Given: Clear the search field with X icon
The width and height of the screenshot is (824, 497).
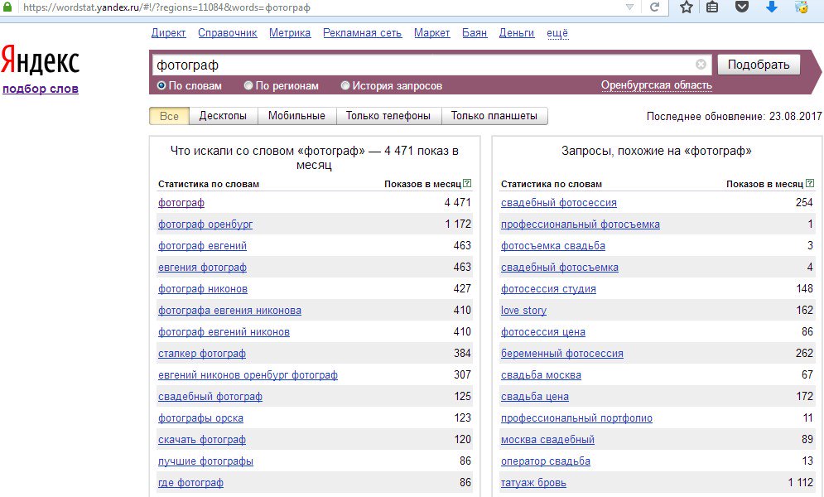Looking at the screenshot, I should (701, 64).
